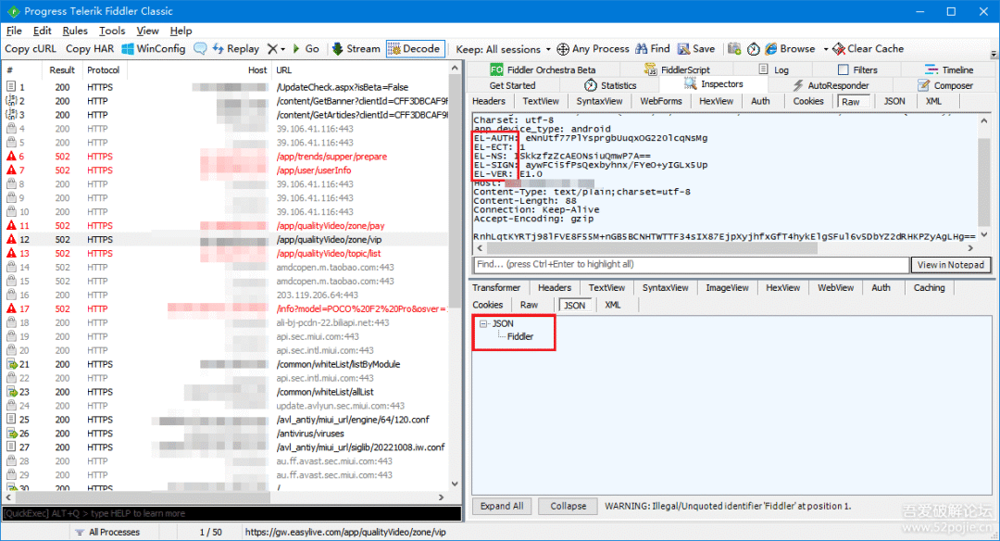The image size is (1000, 541).
Task: Open the Edit menu
Action: pos(42,31)
